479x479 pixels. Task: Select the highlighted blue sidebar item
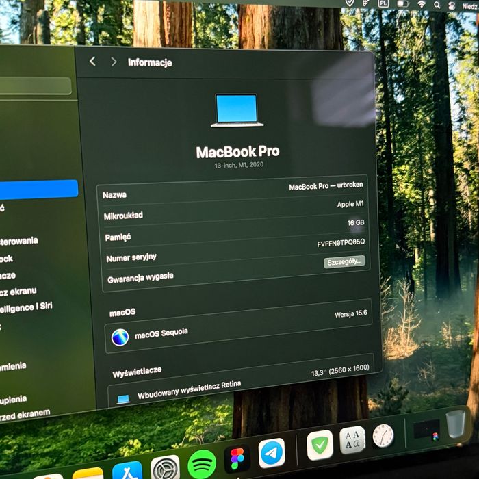39,190
